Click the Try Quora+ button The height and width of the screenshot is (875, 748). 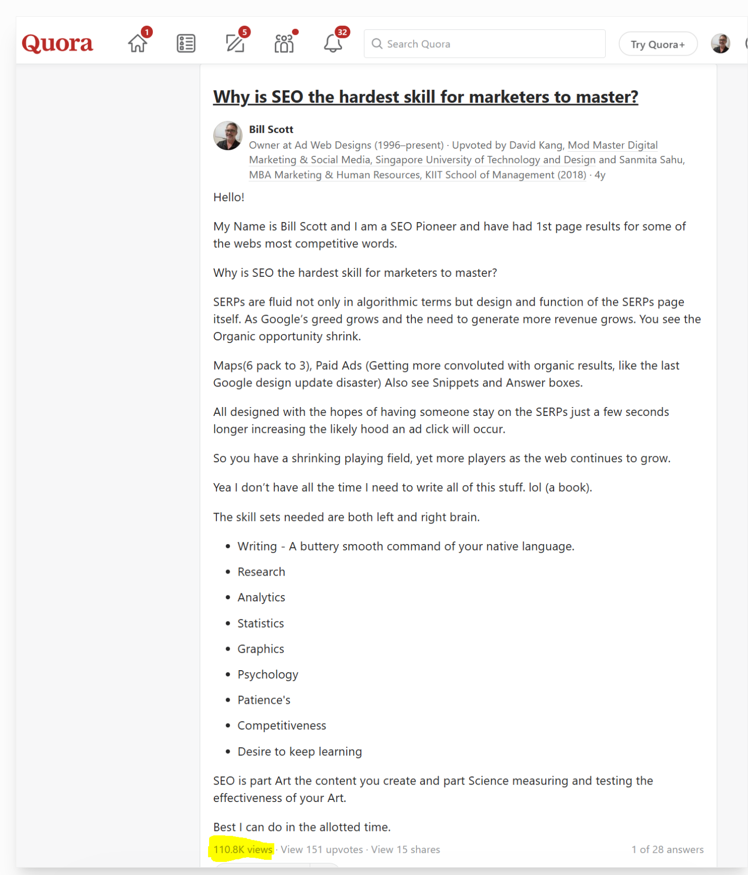pos(658,44)
